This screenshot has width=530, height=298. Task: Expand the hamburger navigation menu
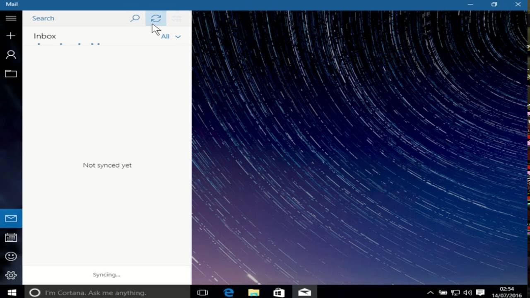[11, 18]
